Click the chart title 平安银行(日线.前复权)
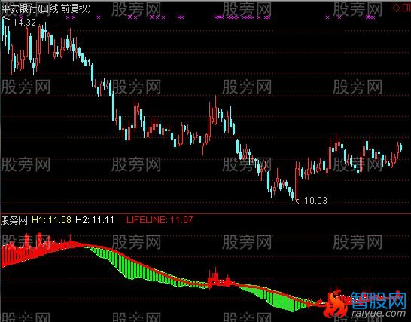The image size is (411, 322). 46,8
